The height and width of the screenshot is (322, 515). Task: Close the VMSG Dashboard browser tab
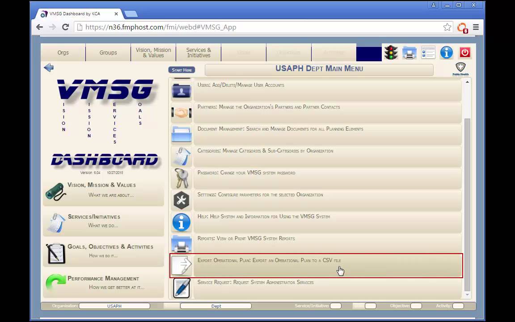(x=116, y=14)
